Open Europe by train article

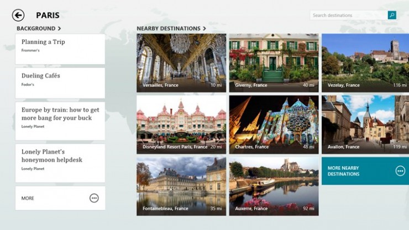tap(60, 121)
